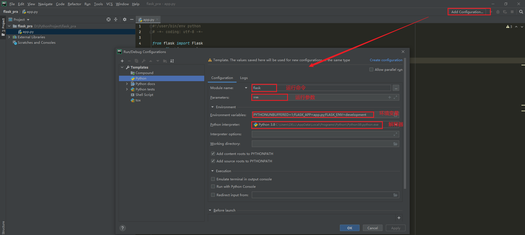
Task: Collapse the Templates tree node
Action: [122, 67]
